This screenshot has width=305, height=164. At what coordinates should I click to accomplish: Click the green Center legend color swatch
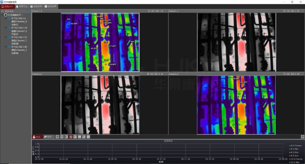pyautogui.click(x=290, y=146)
